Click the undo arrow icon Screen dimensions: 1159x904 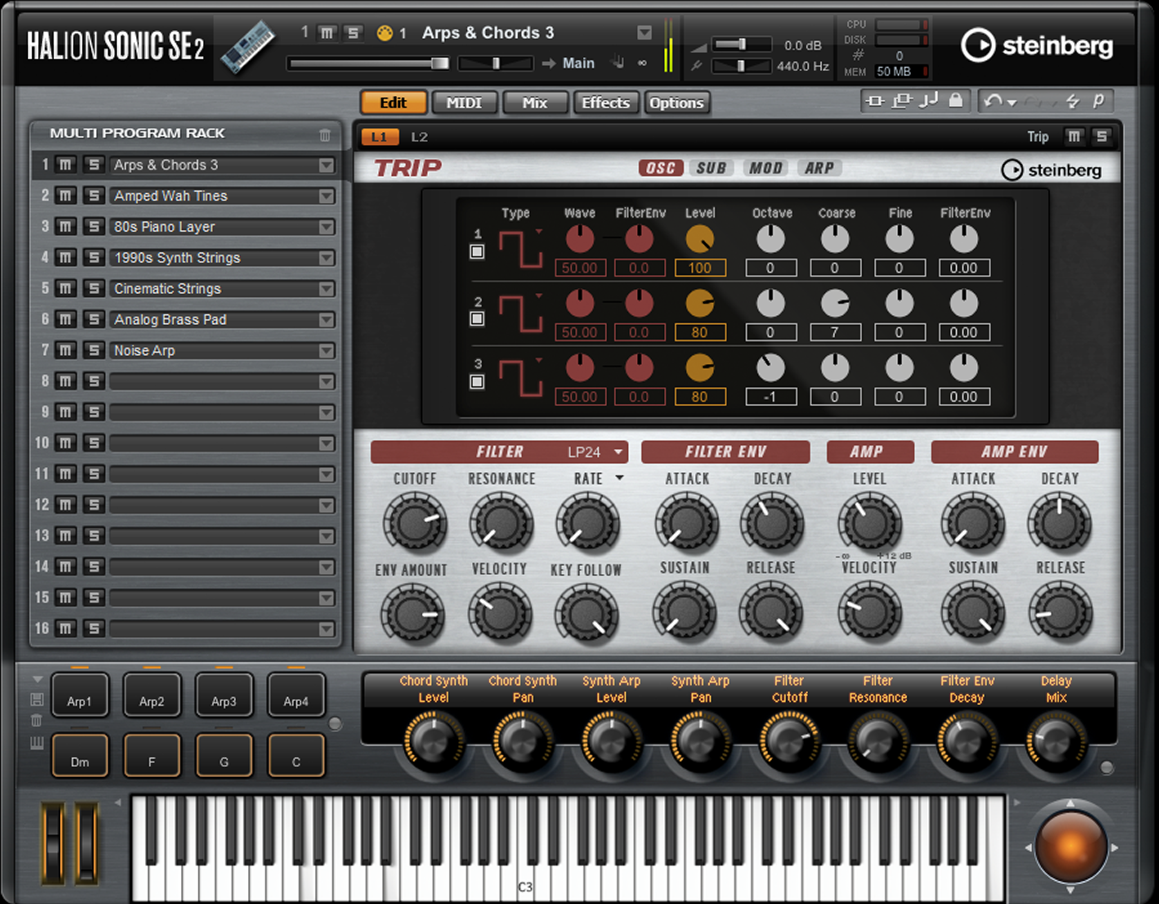tap(993, 101)
